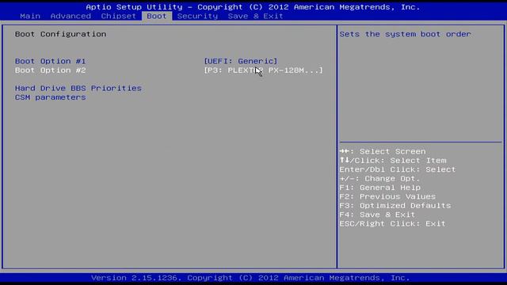Click the Boot Configuration heading
Screen dimensions: 507x285
click(x=60, y=34)
